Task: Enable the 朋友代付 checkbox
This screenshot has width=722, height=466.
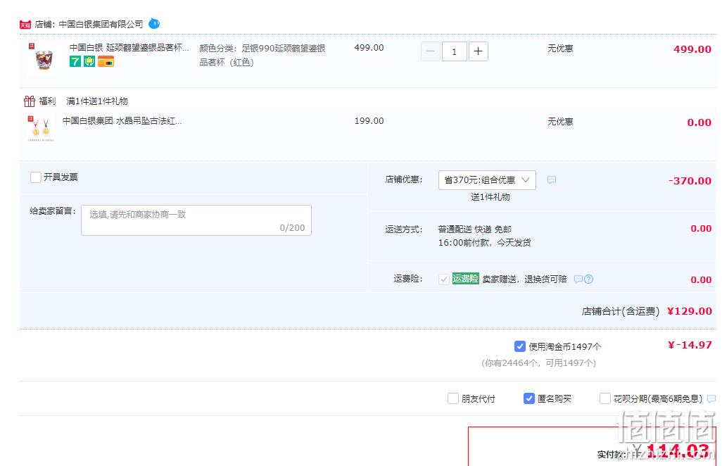Action: (453, 398)
